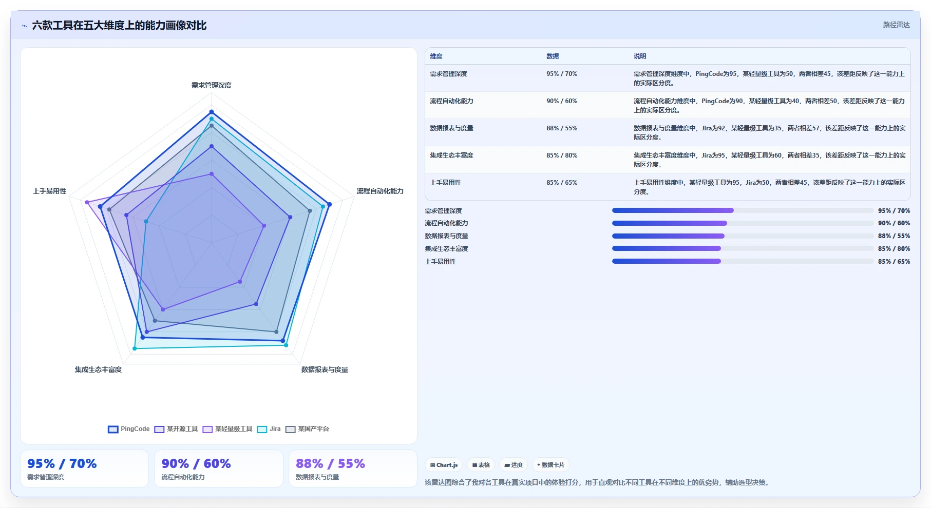Click the 说明 column header
Image resolution: width=931 pixels, height=508 pixels.
click(640, 56)
